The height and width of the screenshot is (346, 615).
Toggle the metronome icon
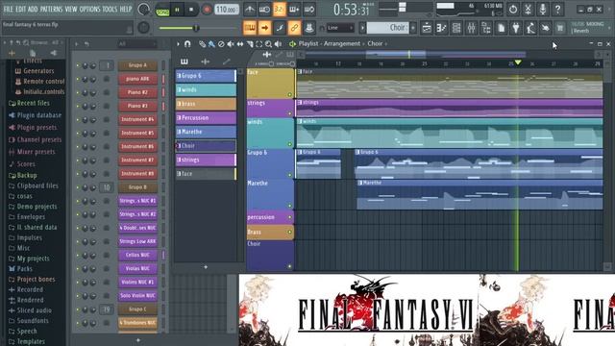[x=250, y=9]
